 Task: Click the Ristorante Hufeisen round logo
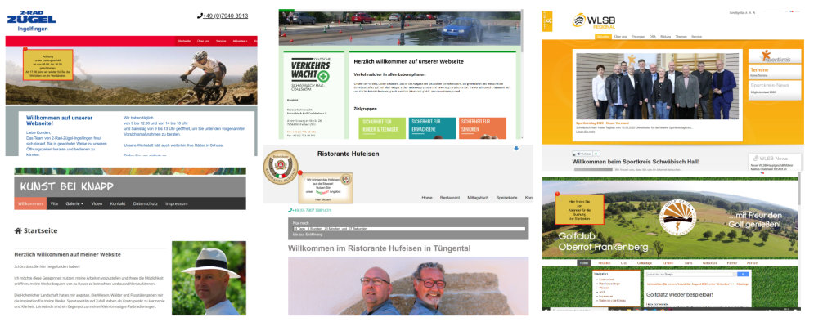pos(281,166)
